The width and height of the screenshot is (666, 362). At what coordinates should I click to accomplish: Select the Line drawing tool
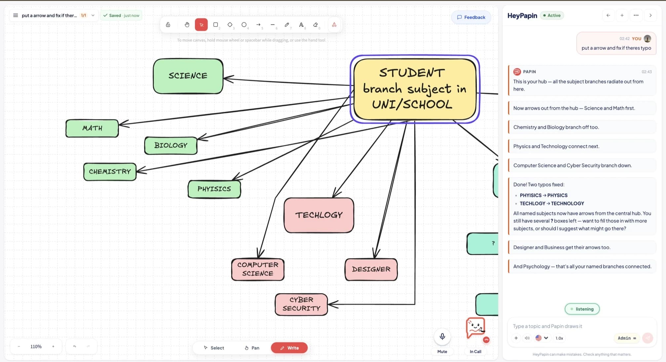tap(273, 25)
